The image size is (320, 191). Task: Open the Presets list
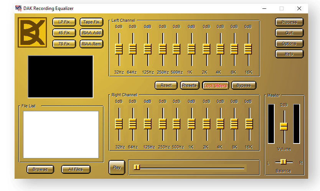pyautogui.click(x=190, y=85)
